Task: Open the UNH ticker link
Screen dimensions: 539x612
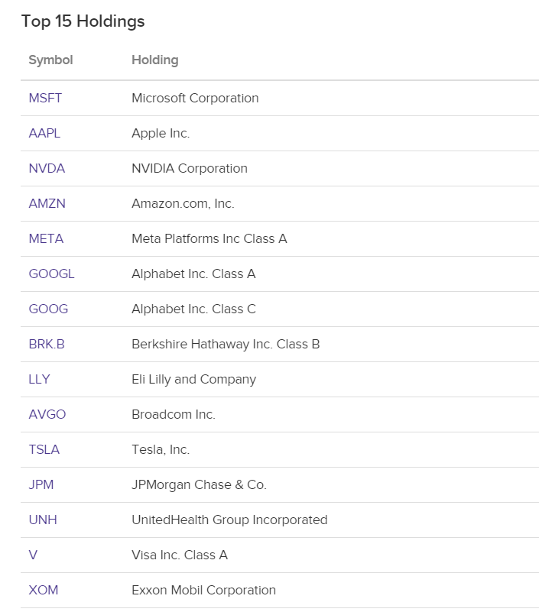Action: (x=43, y=520)
